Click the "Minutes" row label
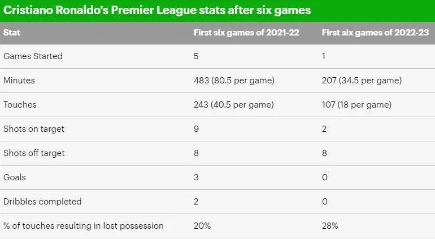This screenshot has height=240, width=435. (19, 81)
